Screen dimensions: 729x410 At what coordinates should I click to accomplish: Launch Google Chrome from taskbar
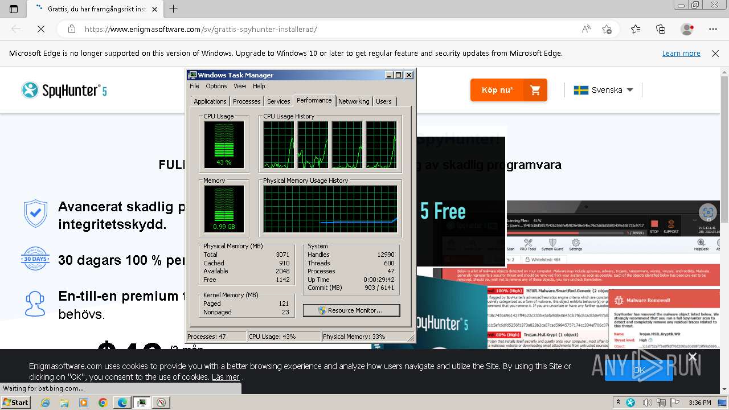pyautogui.click(x=103, y=403)
